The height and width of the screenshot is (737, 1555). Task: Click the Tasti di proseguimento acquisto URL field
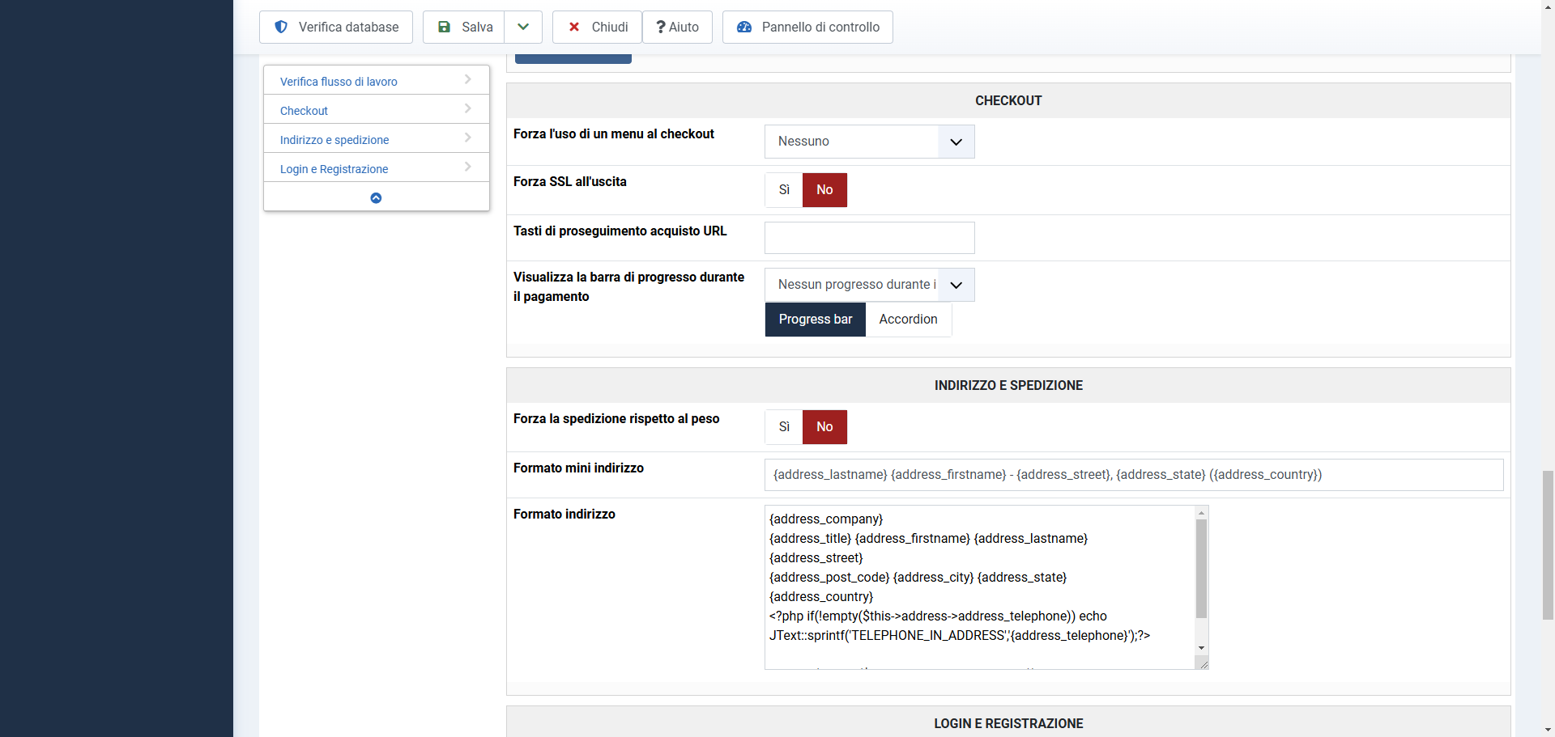pos(869,238)
